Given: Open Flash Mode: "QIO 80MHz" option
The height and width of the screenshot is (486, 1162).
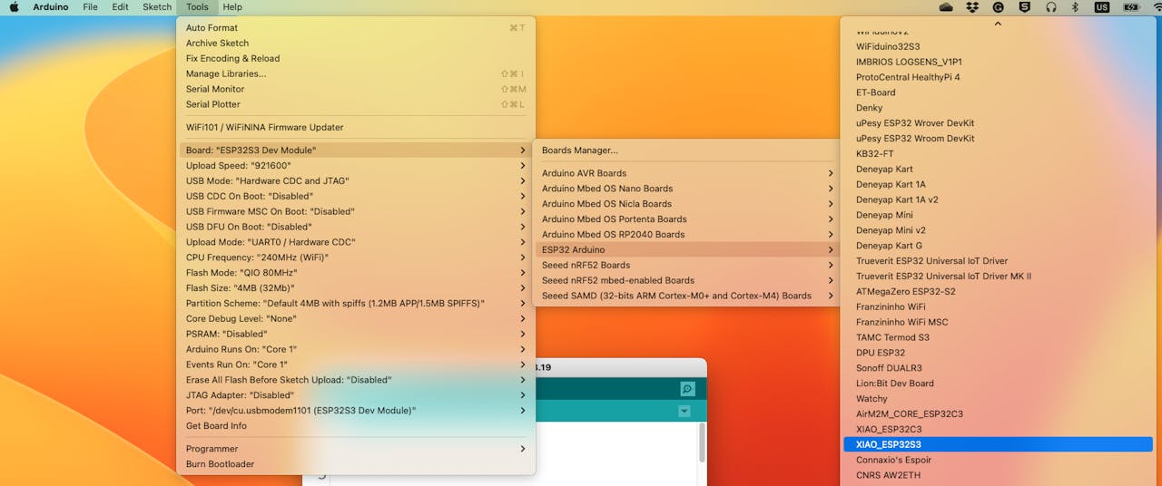Looking at the screenshot, I should point(356,273).
